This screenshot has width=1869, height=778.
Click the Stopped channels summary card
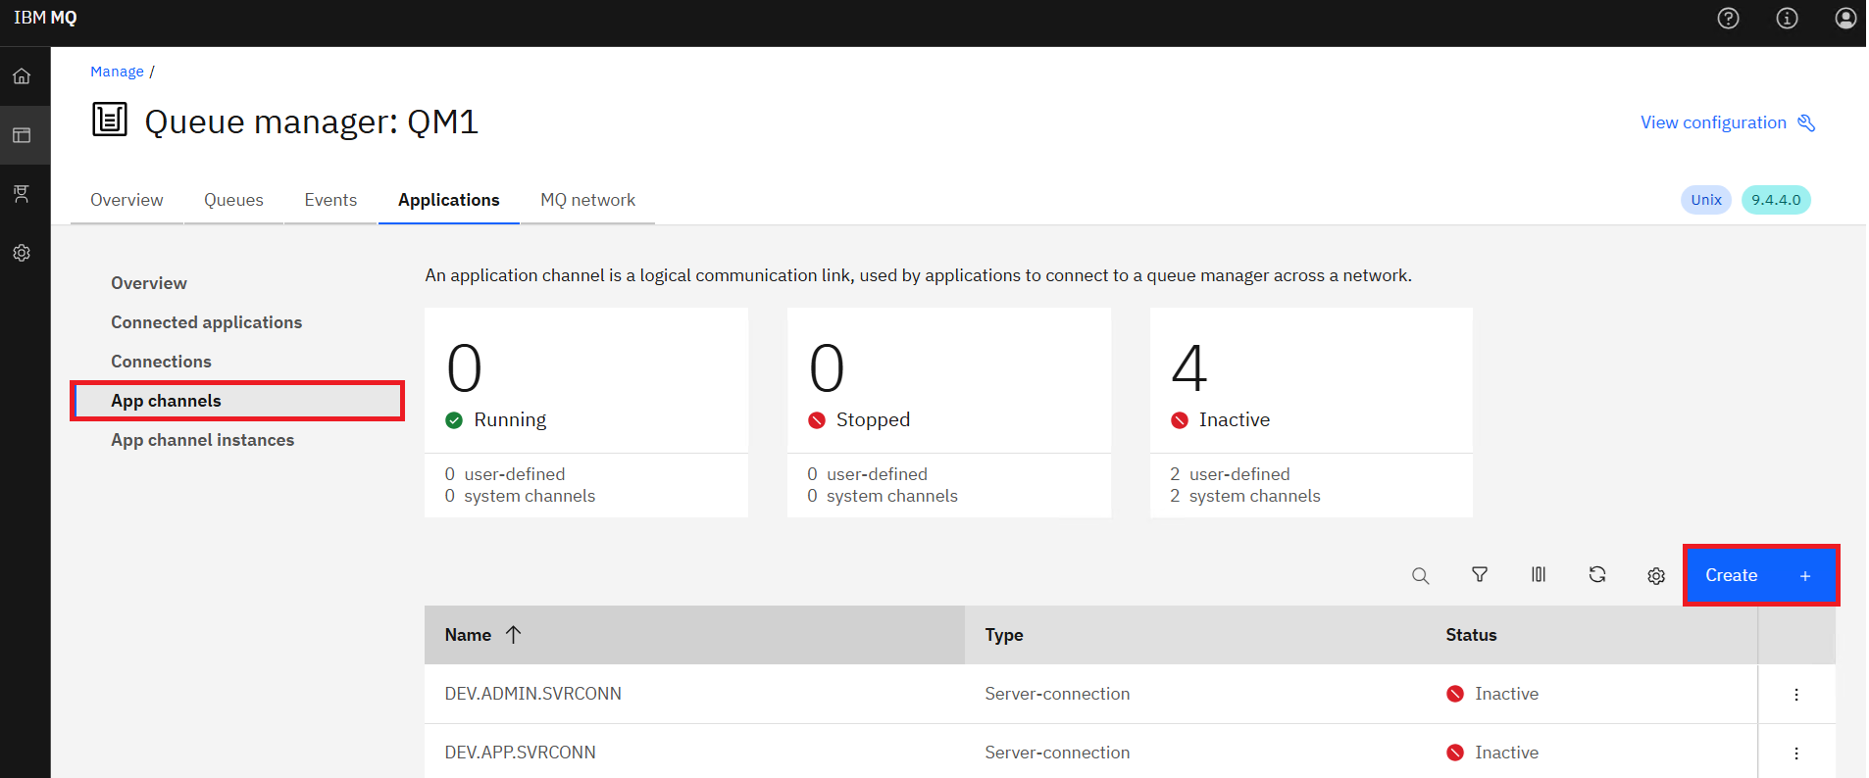949,413
